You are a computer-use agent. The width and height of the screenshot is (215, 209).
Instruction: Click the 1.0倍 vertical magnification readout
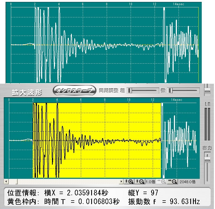tap(150, 182)
